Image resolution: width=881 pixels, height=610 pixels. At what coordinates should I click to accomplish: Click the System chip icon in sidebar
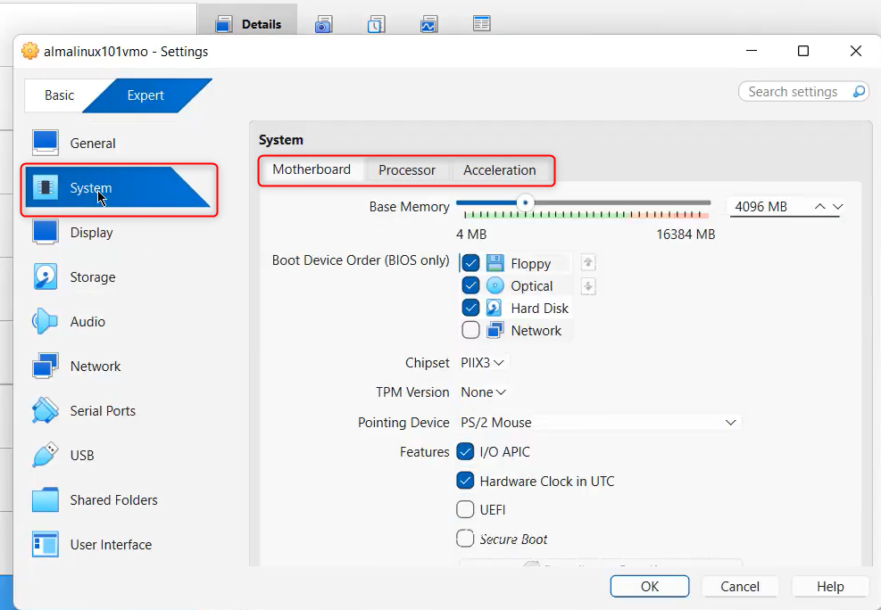coord(46,187)
